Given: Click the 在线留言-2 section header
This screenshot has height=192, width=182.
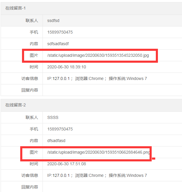Looking at the screenshot, I should pos(15,105).
